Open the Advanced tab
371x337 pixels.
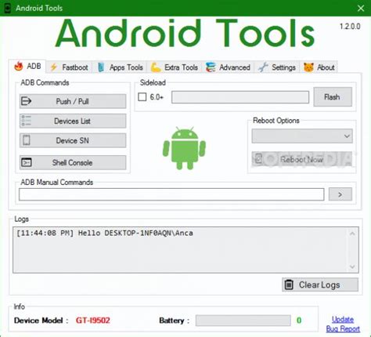228,67
